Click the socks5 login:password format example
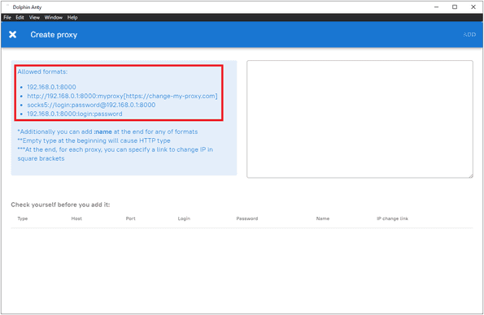Image resolution: width=484 pixels, height=315 pixels. point(91,105)
